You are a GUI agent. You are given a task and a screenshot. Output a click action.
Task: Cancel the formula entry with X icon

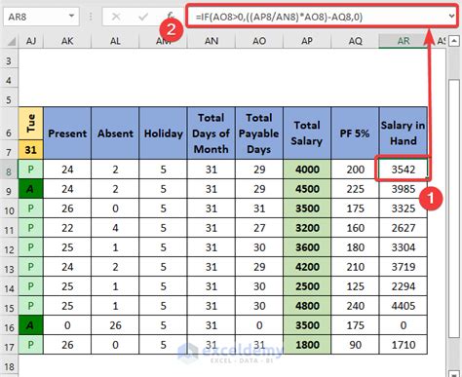tap(116, 17)
